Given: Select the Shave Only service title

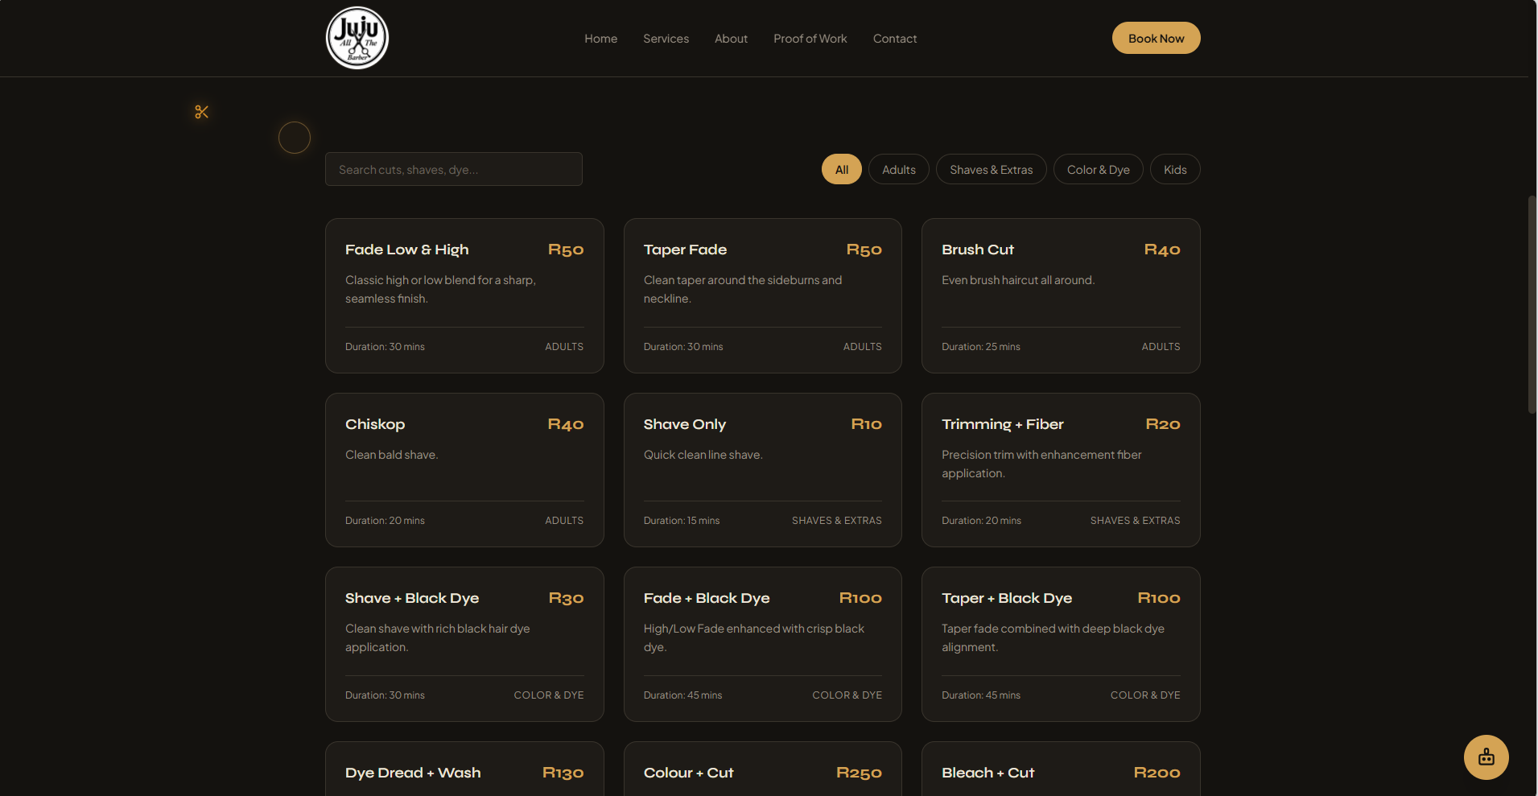Looking at the screenshot, I should click(x=685, y=424).
